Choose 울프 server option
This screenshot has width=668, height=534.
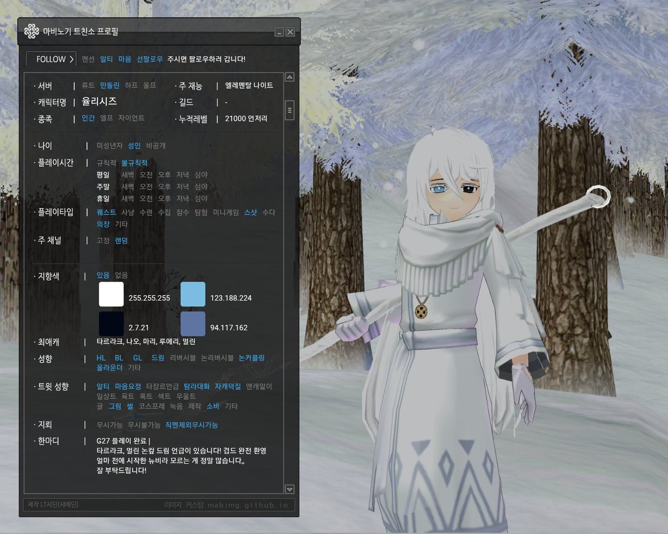point(150,86)
